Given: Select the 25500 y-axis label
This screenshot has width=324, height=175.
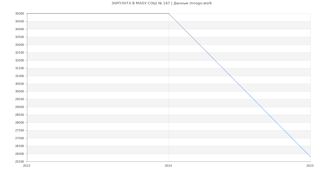Looking at the screenshot, I should [20, 162].
